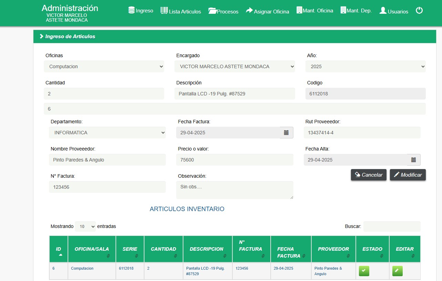Image resolution: width=442 pixels, height=281 pixels.
Task: Click the Buscar search box
Action: click(x=392, y=227)
